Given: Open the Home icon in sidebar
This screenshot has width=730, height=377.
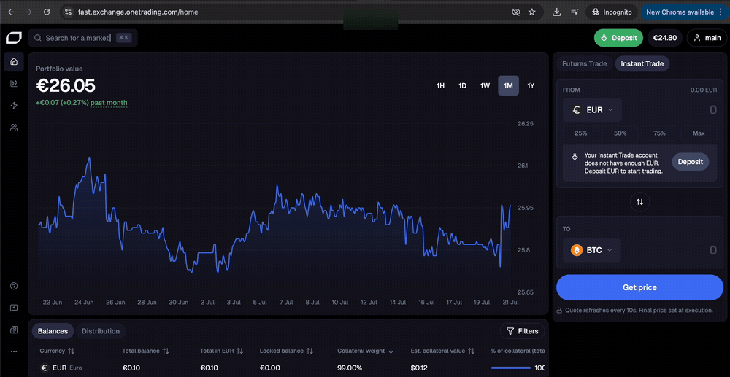Looking at the screenshot, I should coord(14,62).
